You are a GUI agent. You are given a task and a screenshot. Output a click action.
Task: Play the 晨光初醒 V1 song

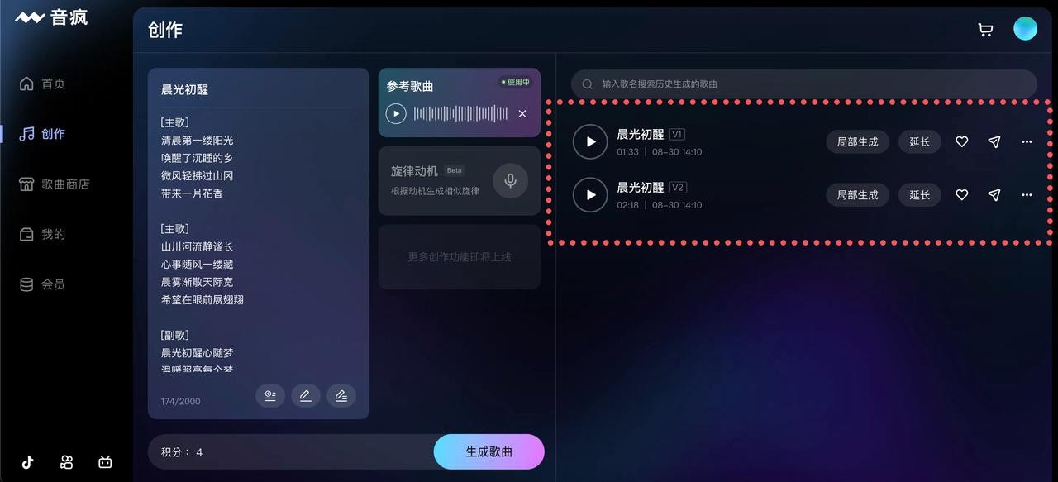pyautogui.click(x=590, y=142)
